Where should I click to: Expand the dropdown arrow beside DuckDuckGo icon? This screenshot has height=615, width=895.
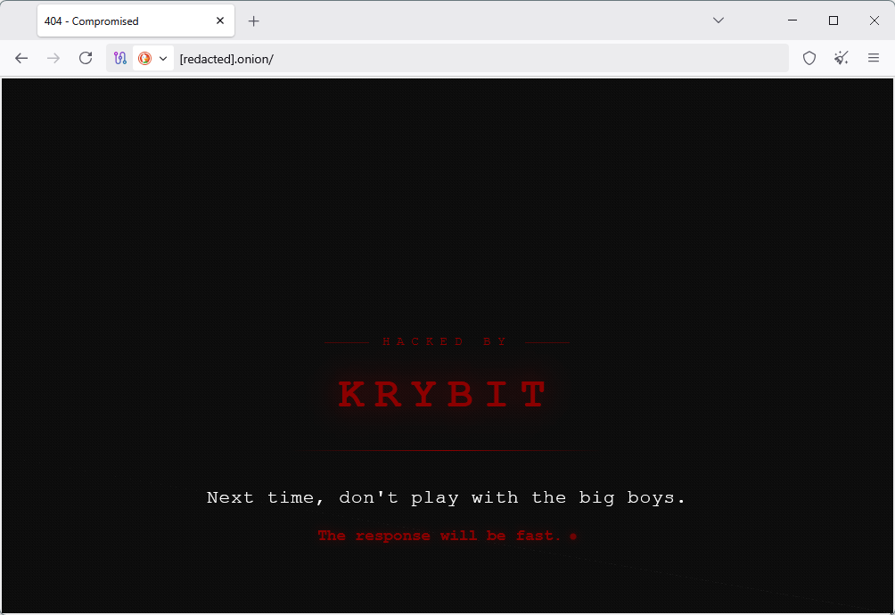click(163, 58)
